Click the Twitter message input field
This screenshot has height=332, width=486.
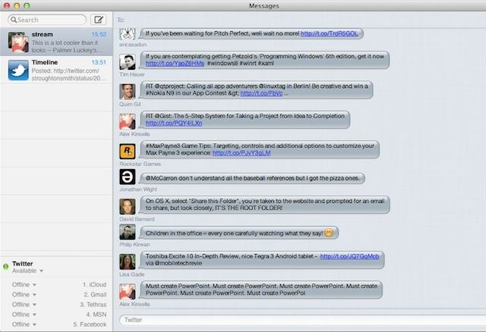pos(302,320)
